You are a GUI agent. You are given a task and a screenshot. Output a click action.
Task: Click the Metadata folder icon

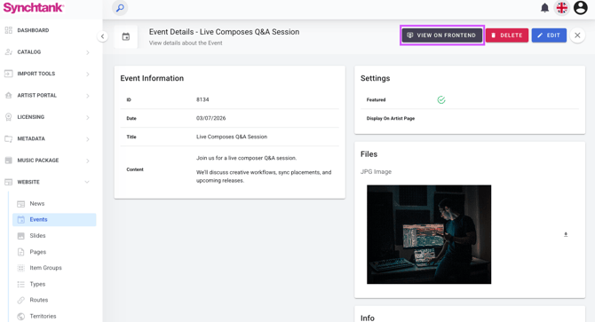(x=8, y=138)
